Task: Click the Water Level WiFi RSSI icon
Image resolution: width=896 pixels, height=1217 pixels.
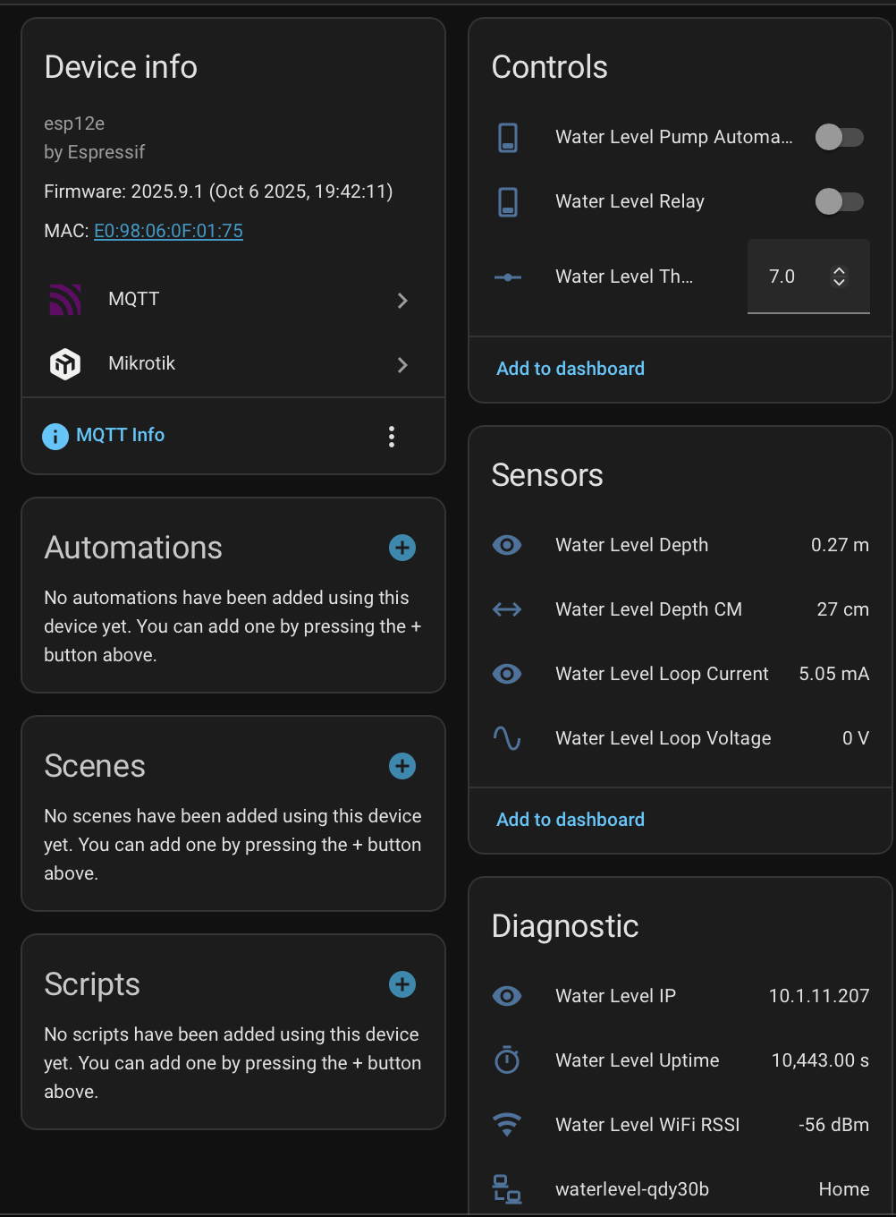Action: tap(507, 1125)
